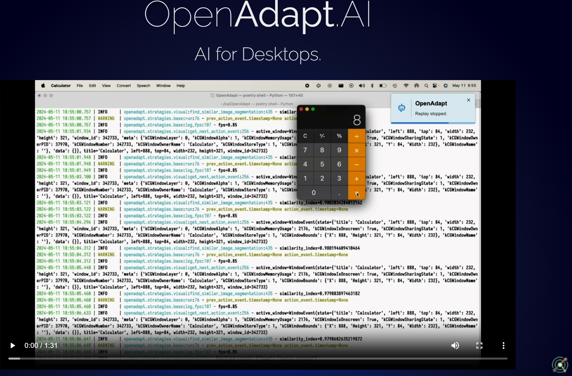Launch Siri from menu bar
The width and height of the screenshot is (572, 376).
click(x=446, y=86)
